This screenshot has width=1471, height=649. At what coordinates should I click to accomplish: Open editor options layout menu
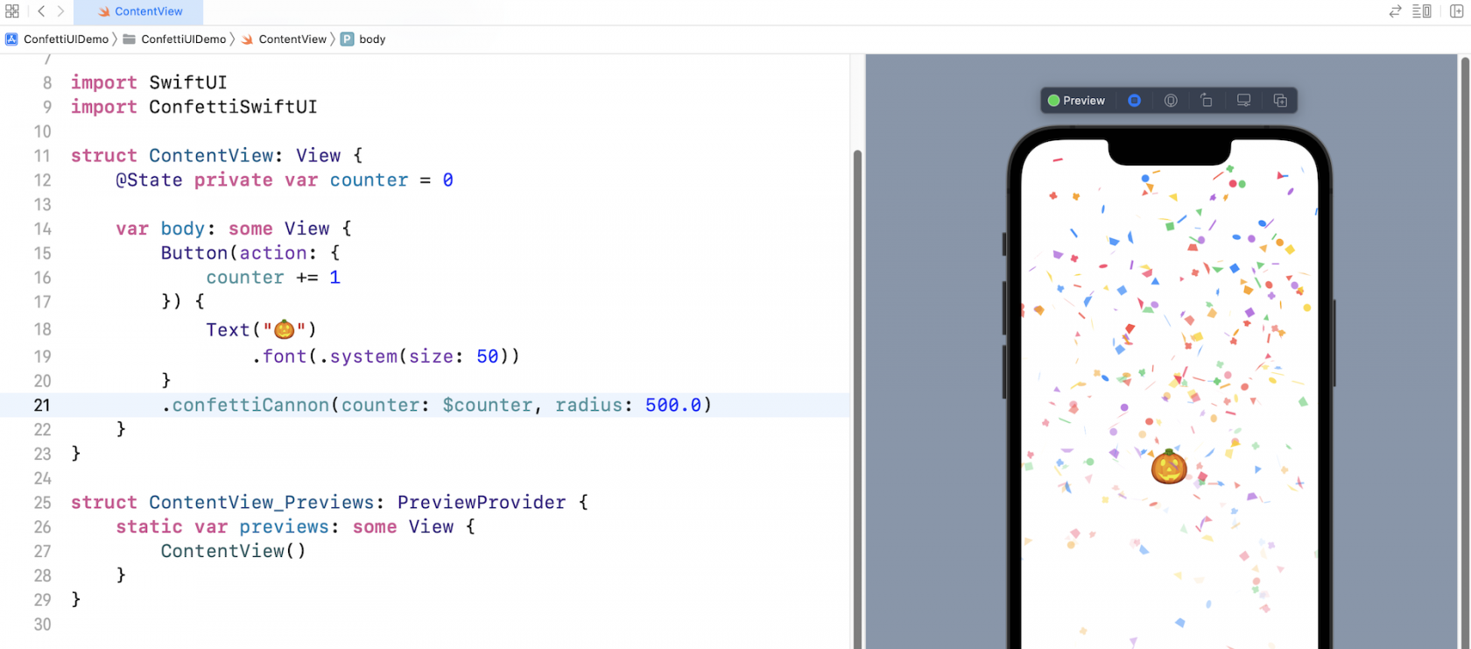(x=1422, y=11)
